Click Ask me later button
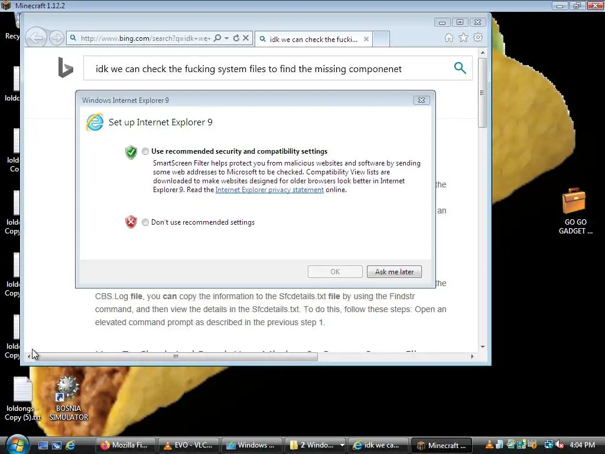 pyautogui.click(x=394, y=272)
